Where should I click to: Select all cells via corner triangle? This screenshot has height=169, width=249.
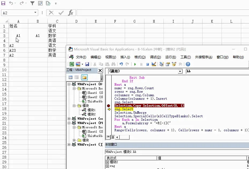point(6,21)
